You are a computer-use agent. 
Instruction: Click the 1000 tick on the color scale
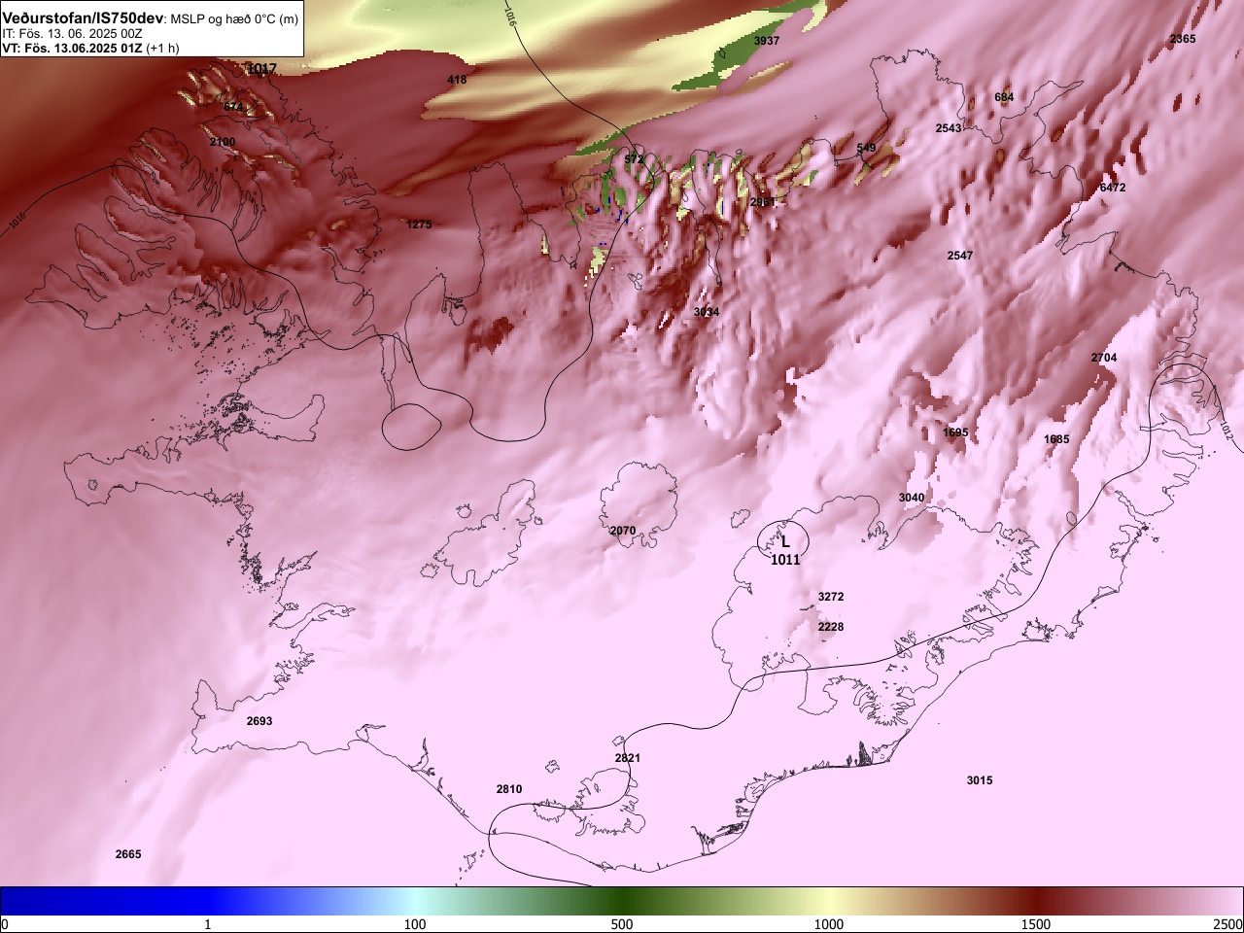click(x=829, y=924)
